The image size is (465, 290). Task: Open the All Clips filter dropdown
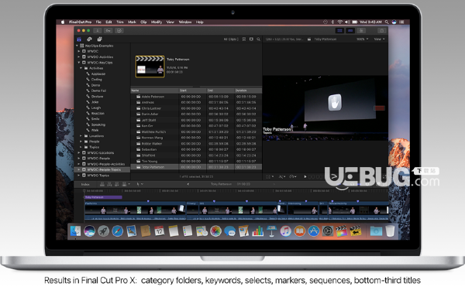click(x=231, y=39)
